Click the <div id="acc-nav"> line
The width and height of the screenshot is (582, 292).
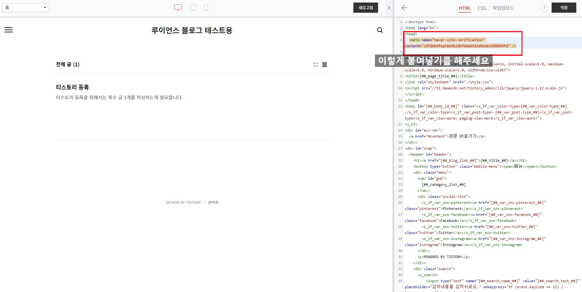tap(424, 130)
